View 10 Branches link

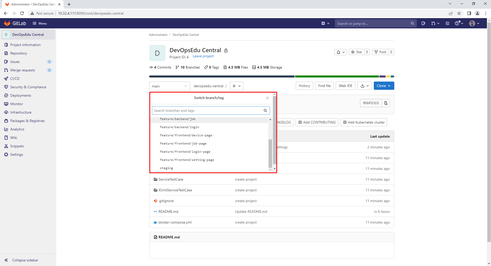tap(188, 67)
